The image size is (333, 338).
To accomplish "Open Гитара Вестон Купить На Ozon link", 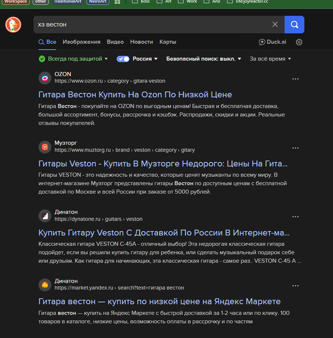I will click(x=135, y=95).
